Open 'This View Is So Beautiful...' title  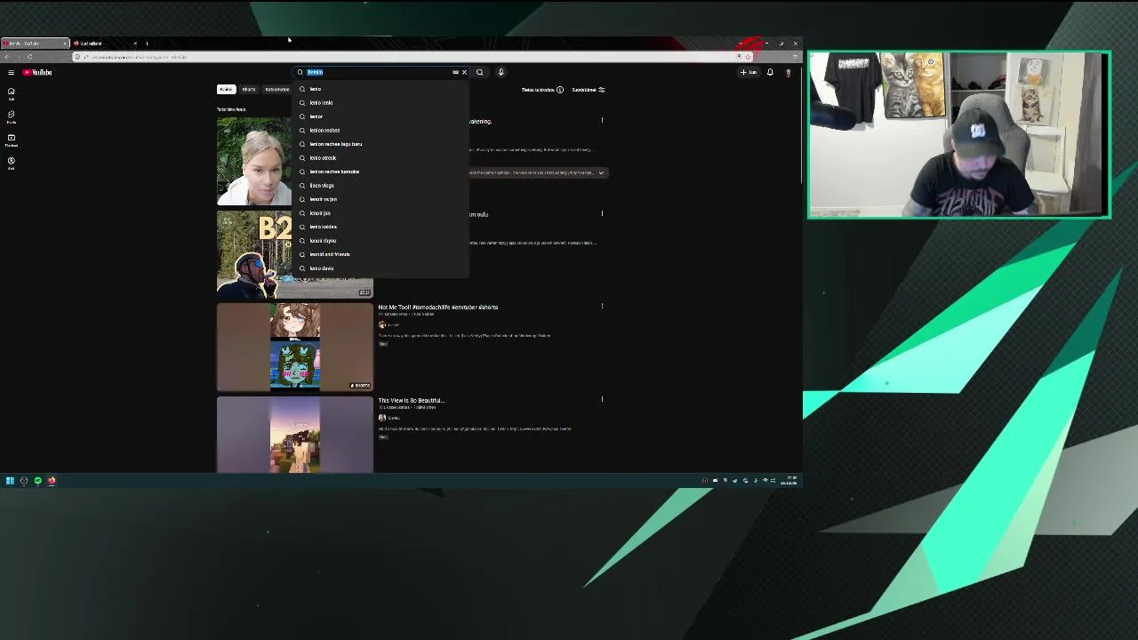(x=411, y=400)
